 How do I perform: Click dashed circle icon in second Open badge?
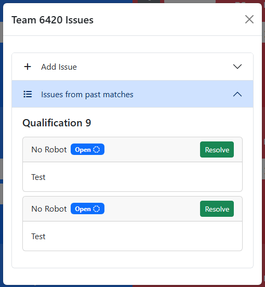coord(96,209)
